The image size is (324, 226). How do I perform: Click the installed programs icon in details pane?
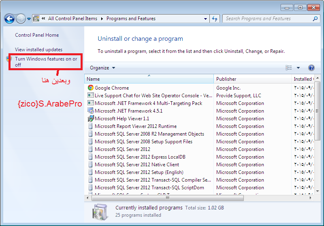pyautogui.click(x=100, y=211)
